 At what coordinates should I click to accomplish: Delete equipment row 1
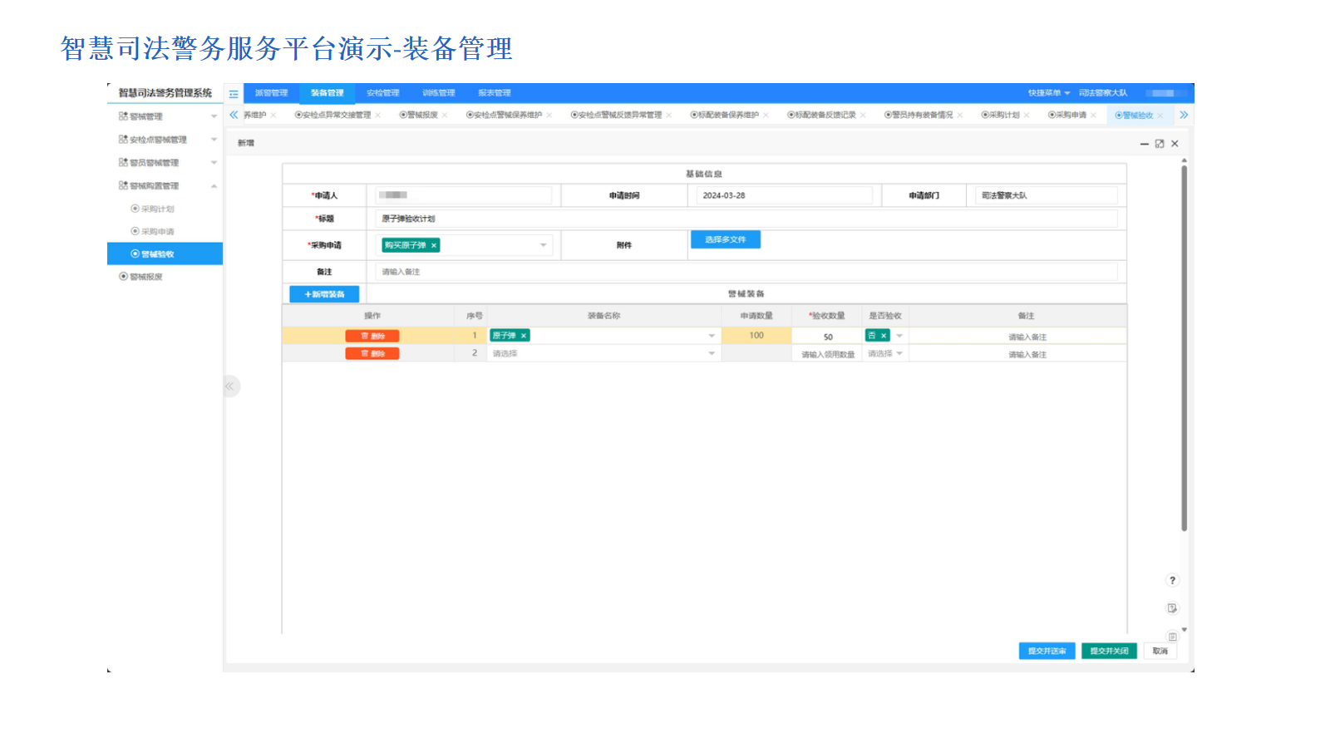[x=372, y=336]
